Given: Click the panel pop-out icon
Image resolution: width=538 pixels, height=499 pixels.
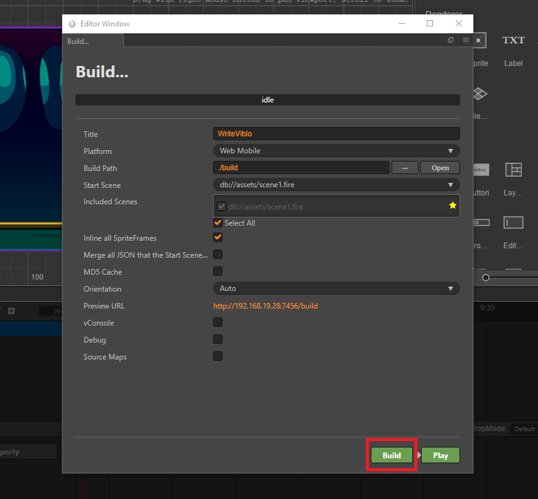Looking at the screenshot, I should click(x=451, y=40).
